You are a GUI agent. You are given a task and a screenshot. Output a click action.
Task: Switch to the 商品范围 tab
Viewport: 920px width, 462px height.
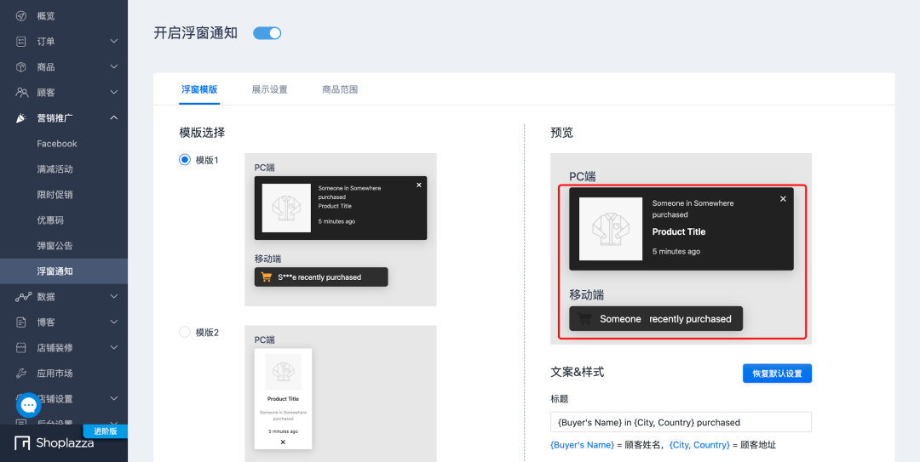(340, 89)
